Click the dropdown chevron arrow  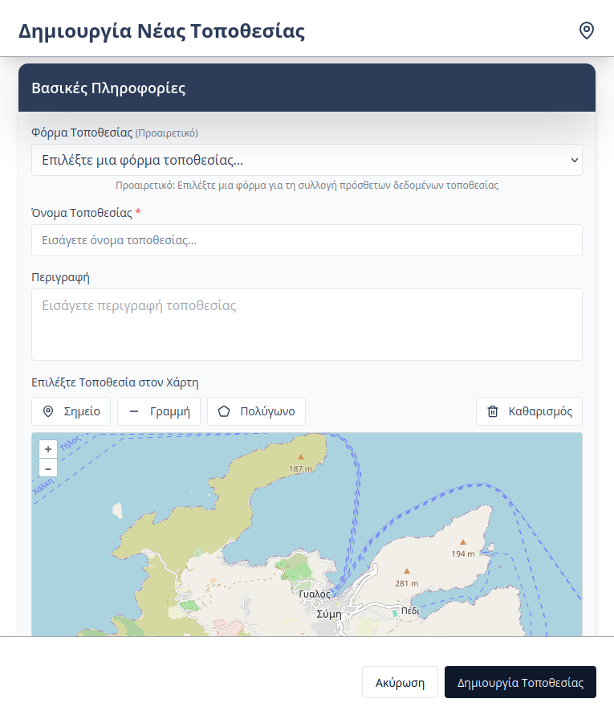click(574, 160)
